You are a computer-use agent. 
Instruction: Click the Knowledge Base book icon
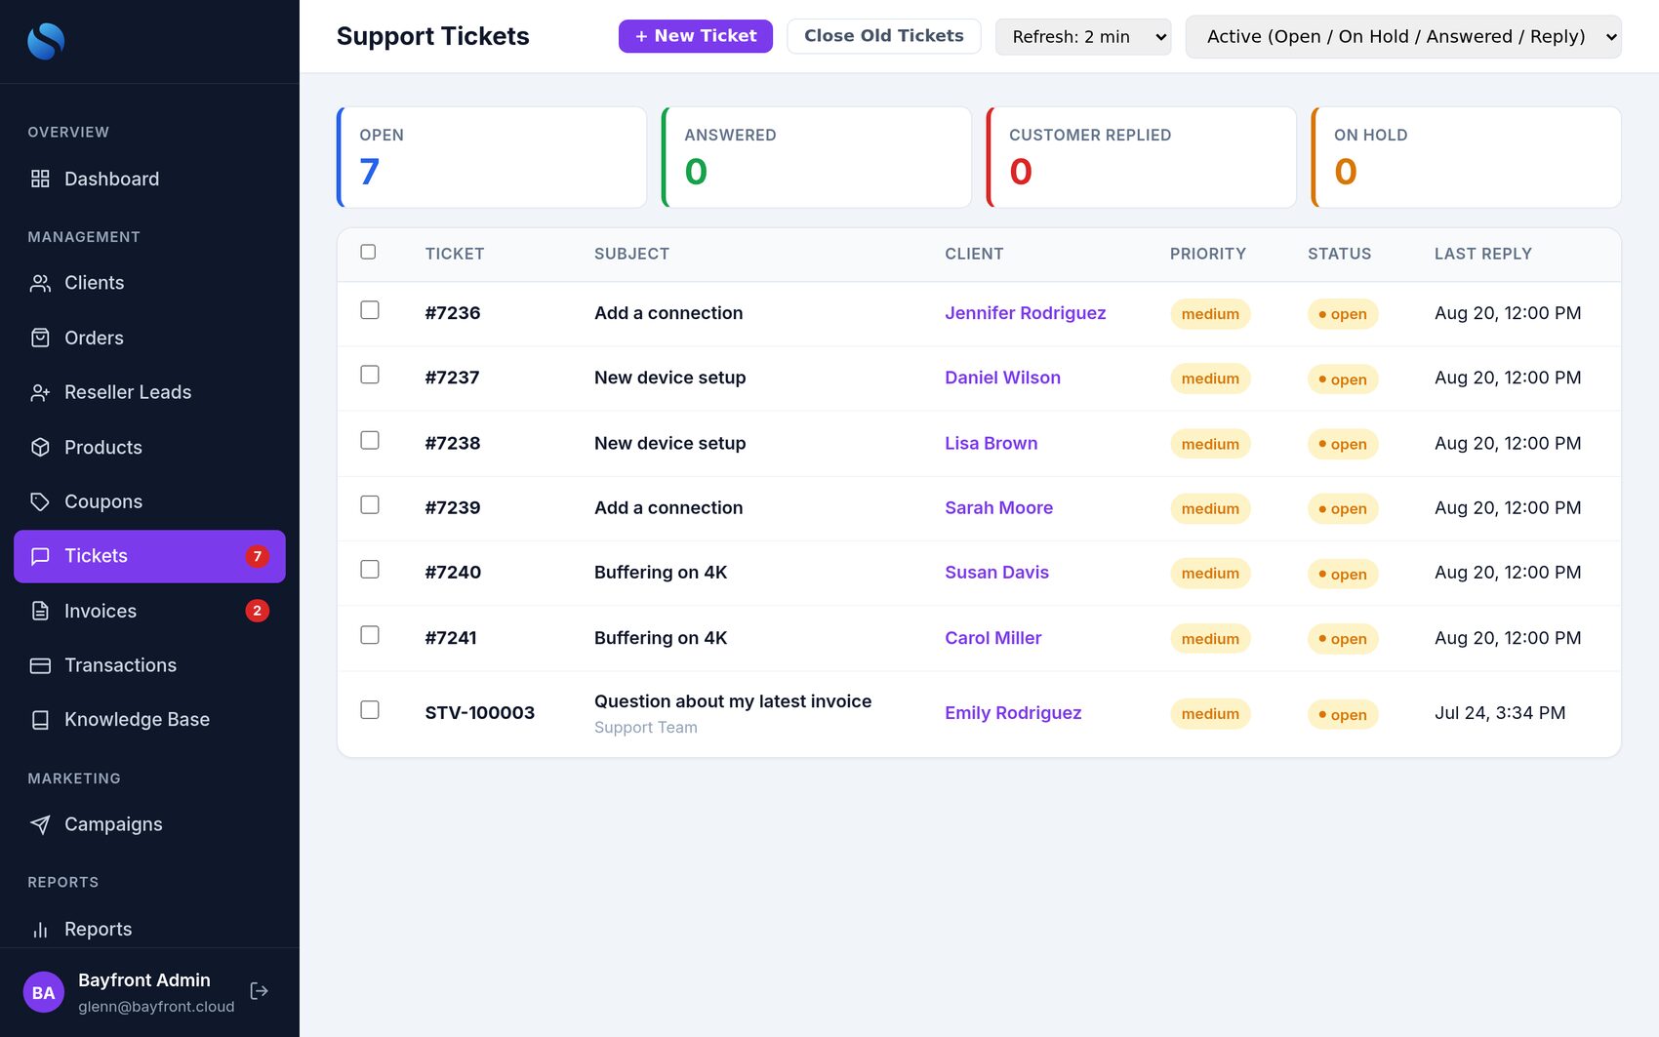[x=40, y=720]
